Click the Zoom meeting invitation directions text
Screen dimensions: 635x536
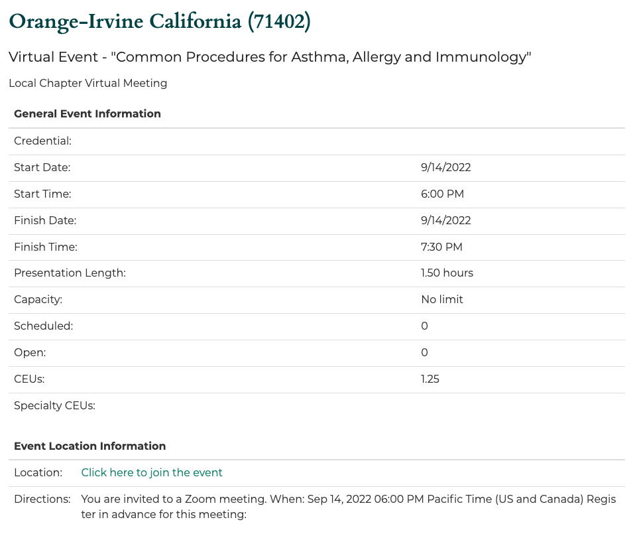[348, 506]
